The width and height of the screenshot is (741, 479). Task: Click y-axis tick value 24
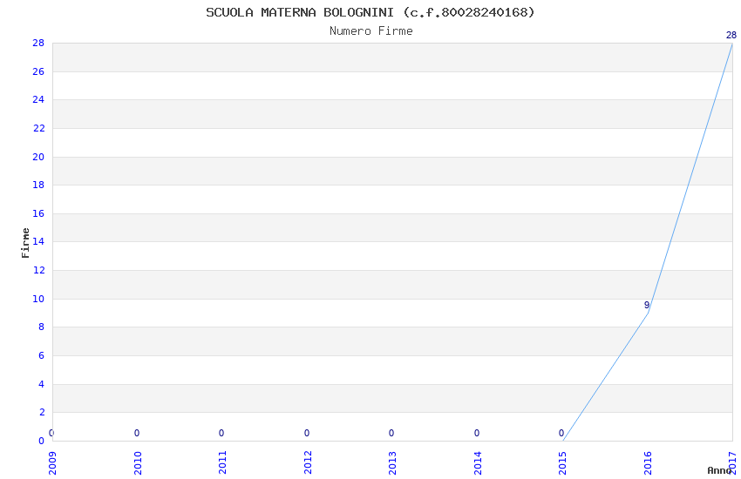38,99
